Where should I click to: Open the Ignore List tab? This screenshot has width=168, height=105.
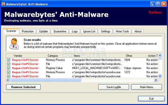pos(89,31)
